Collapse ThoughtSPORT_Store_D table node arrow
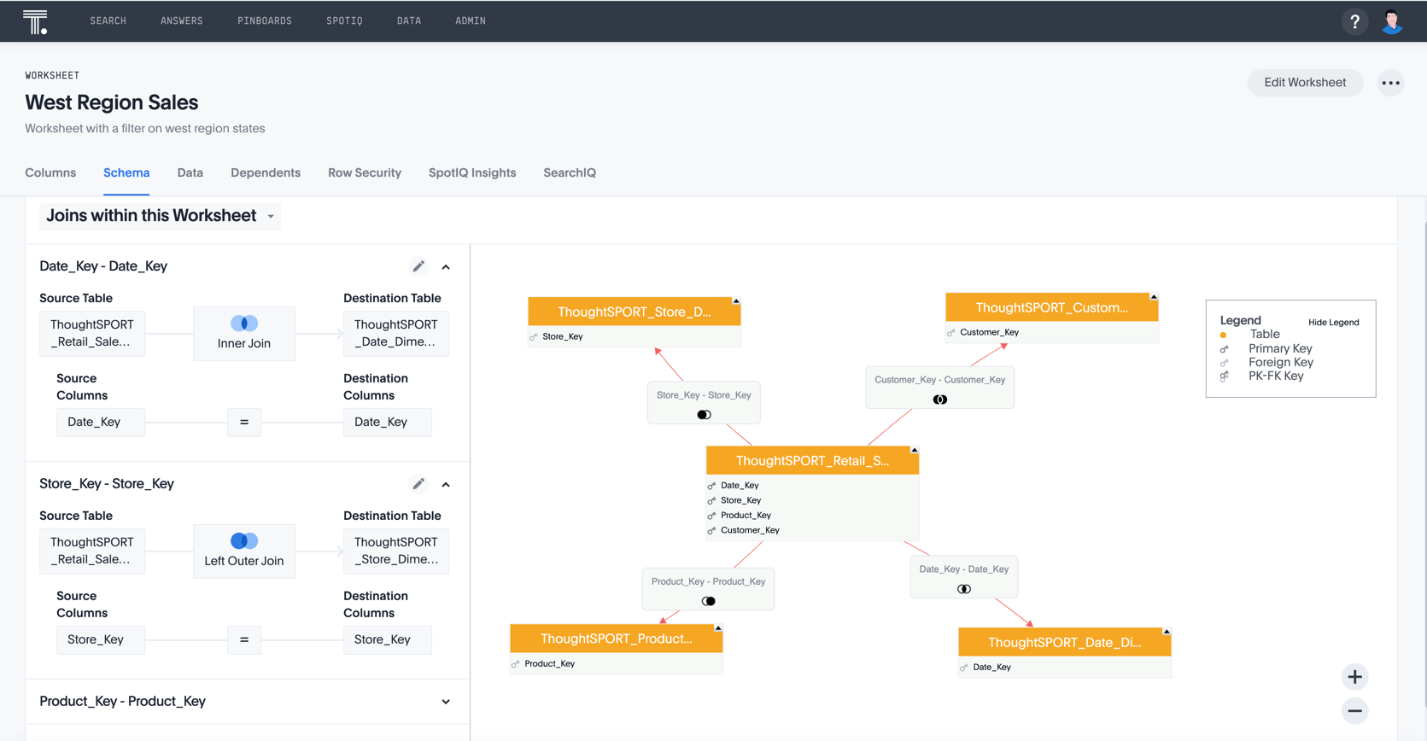1427x741 pixels. point(736,301)
